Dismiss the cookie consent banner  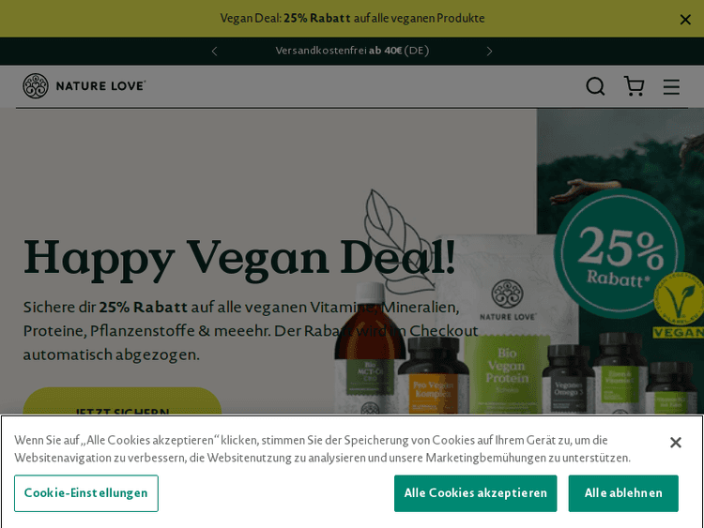(x=675, y=443)
